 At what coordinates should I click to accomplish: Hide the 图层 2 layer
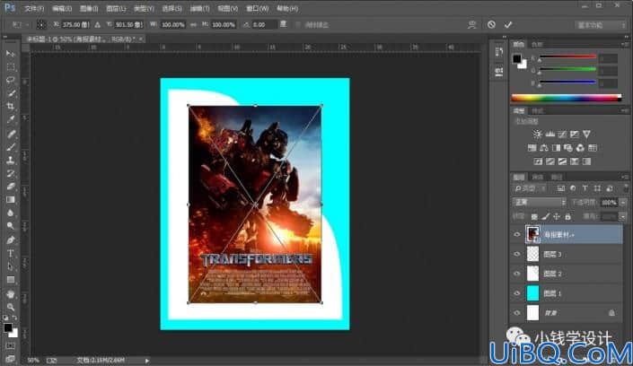[517, 274]
